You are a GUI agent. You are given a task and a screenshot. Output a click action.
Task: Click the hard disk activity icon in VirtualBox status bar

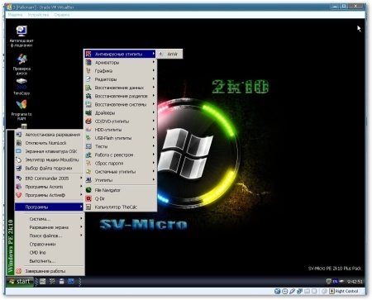tap(278, 291)
